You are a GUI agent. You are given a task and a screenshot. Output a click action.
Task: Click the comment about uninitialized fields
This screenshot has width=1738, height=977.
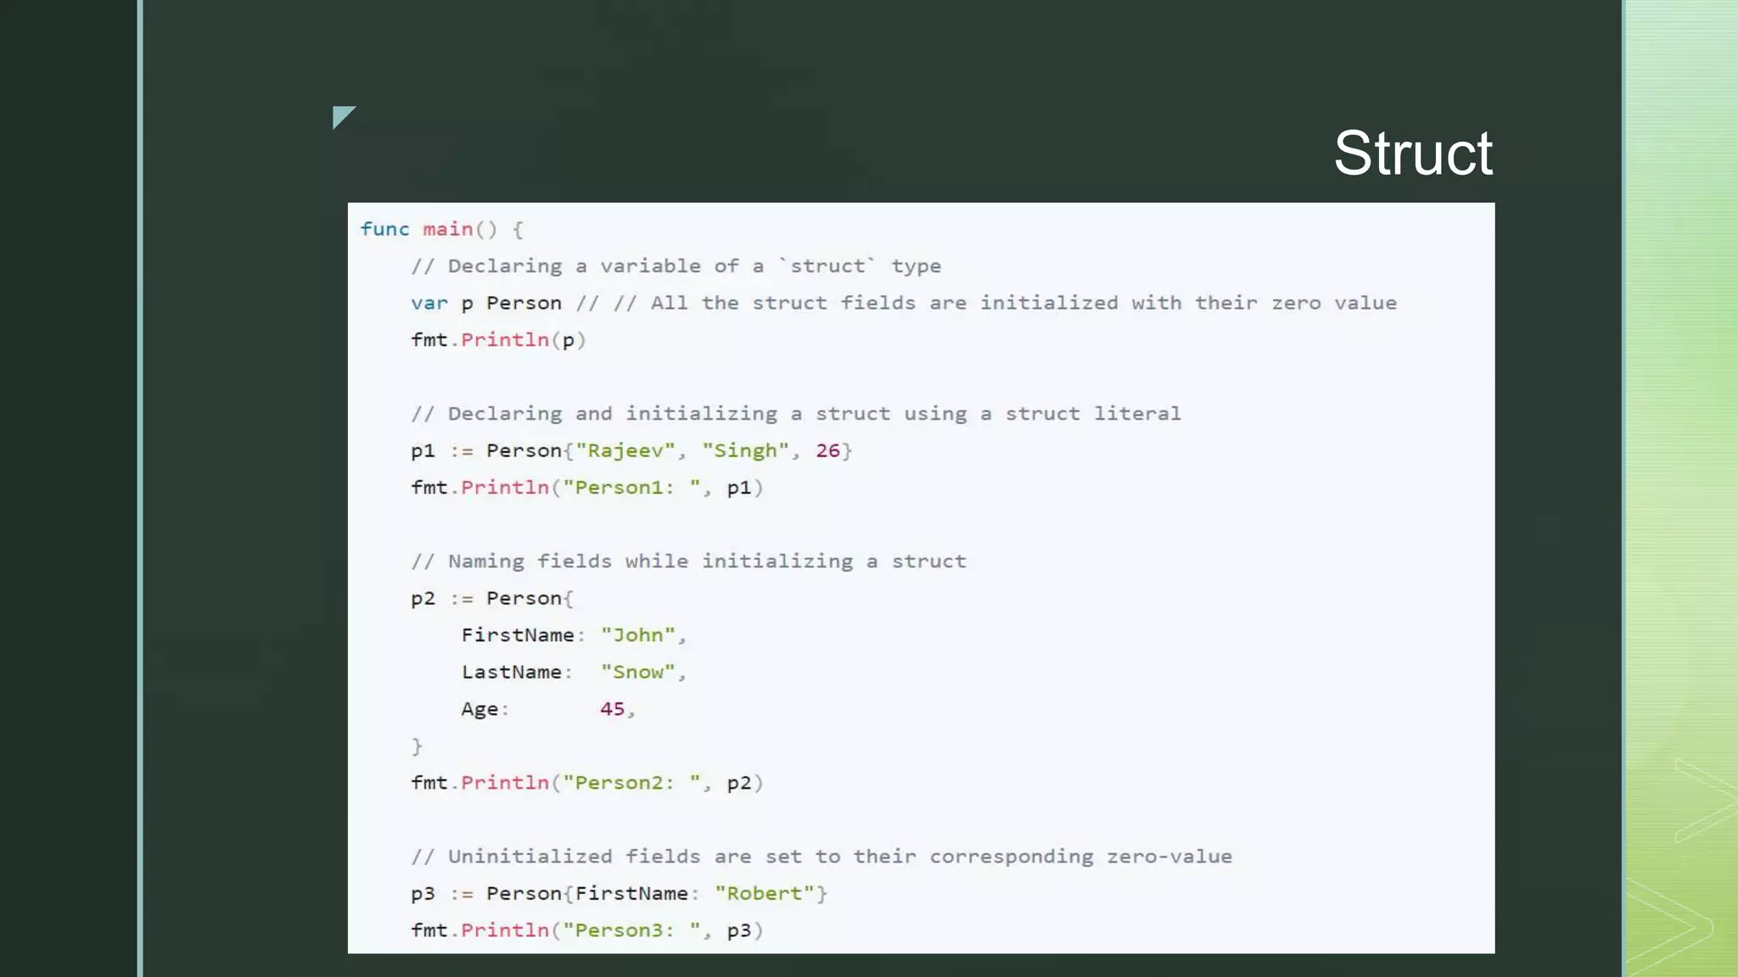click(821, 857)
